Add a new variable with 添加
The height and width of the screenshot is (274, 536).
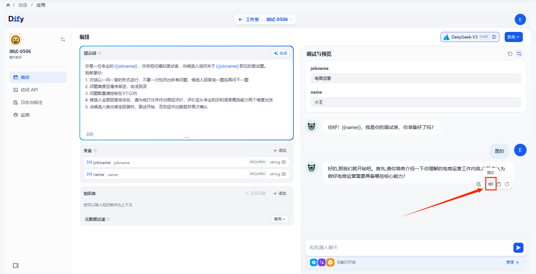280,151
